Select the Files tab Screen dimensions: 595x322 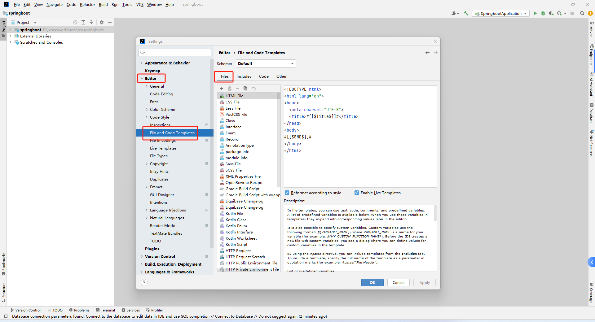[225, 76]
